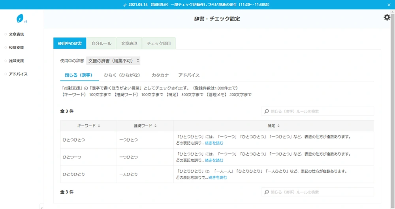Select the カタカナ sub-tab
This screenshot has height=209, width=395.
click(x=160, y=75)
